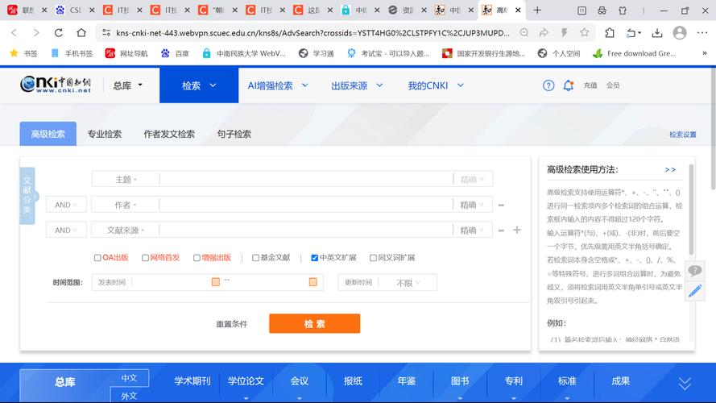Switch to 作者发文检索 tab

point(169,134)
